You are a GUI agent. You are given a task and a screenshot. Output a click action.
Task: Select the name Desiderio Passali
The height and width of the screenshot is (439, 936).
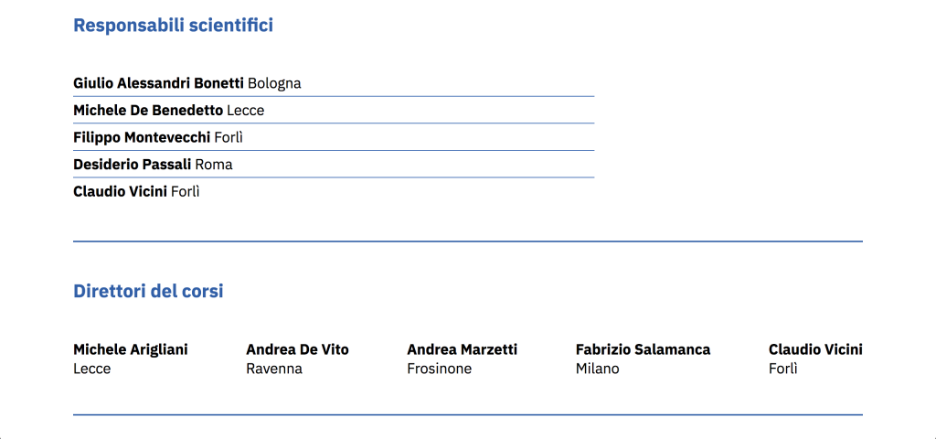tap(132, 165)
